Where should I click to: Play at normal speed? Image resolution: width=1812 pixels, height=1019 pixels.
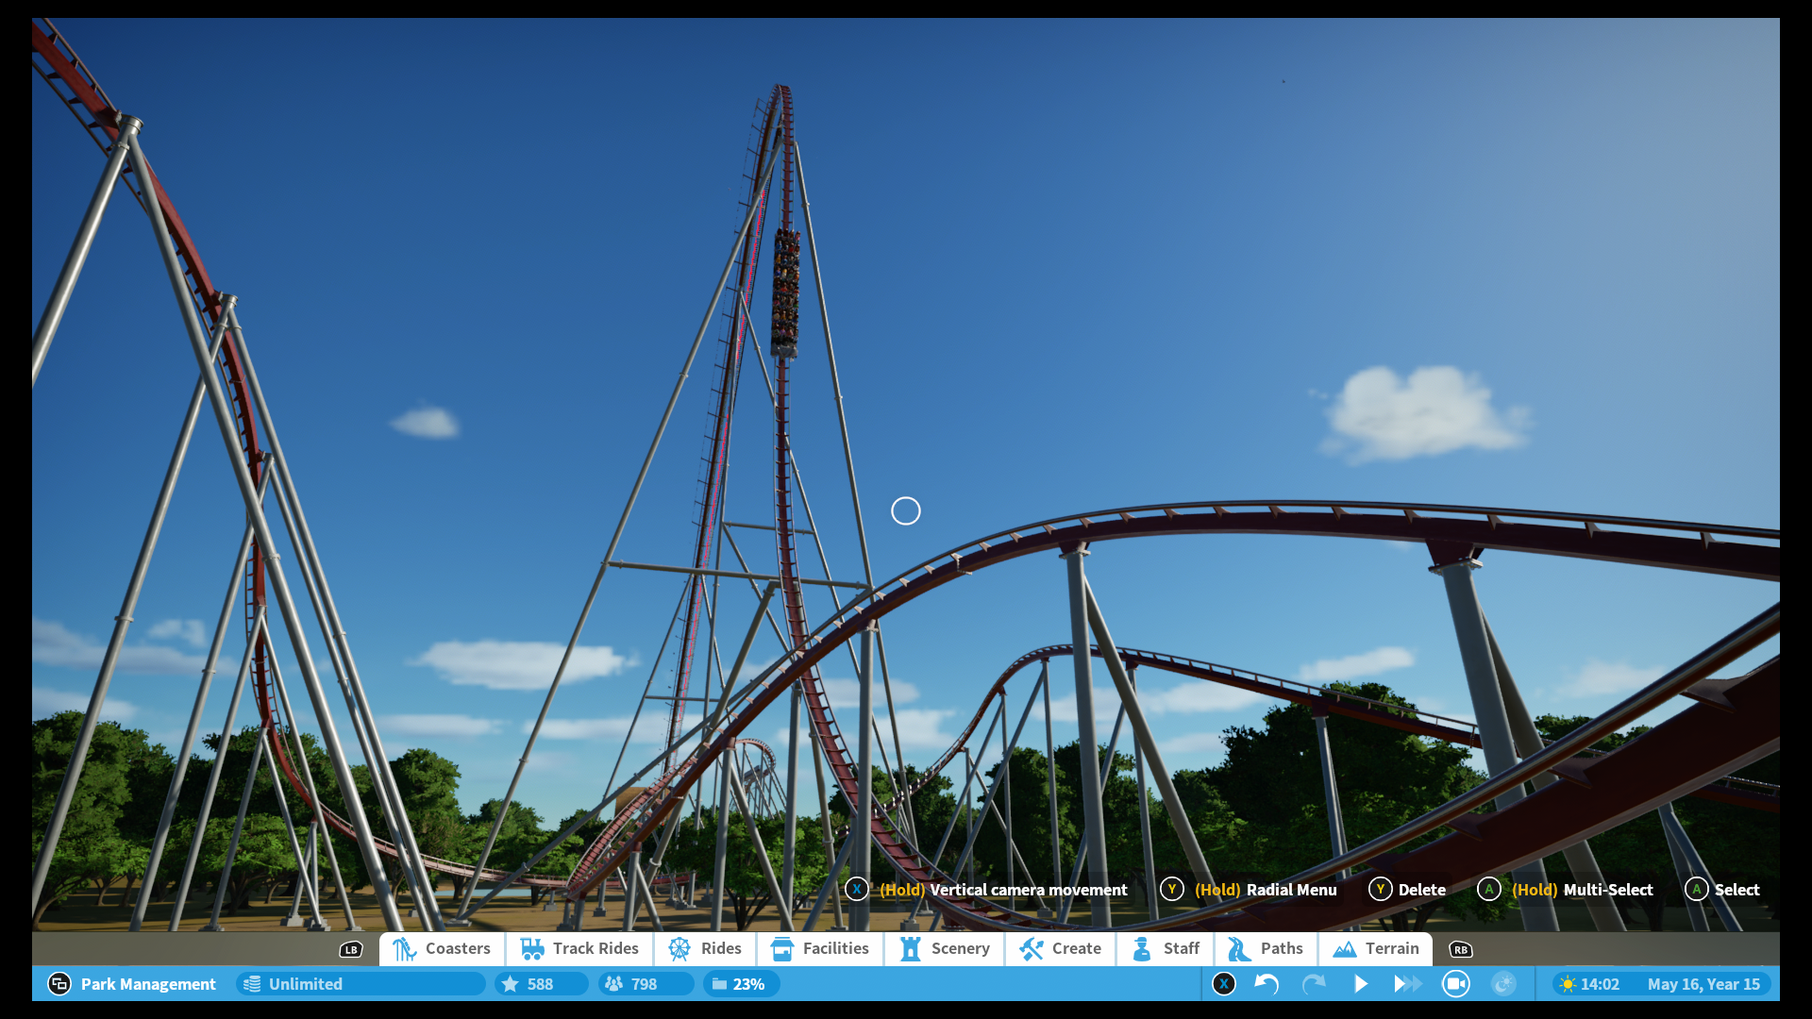point(1361,984)
